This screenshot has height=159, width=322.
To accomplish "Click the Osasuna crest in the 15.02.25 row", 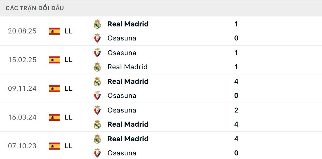I will [x=97, y=53].
